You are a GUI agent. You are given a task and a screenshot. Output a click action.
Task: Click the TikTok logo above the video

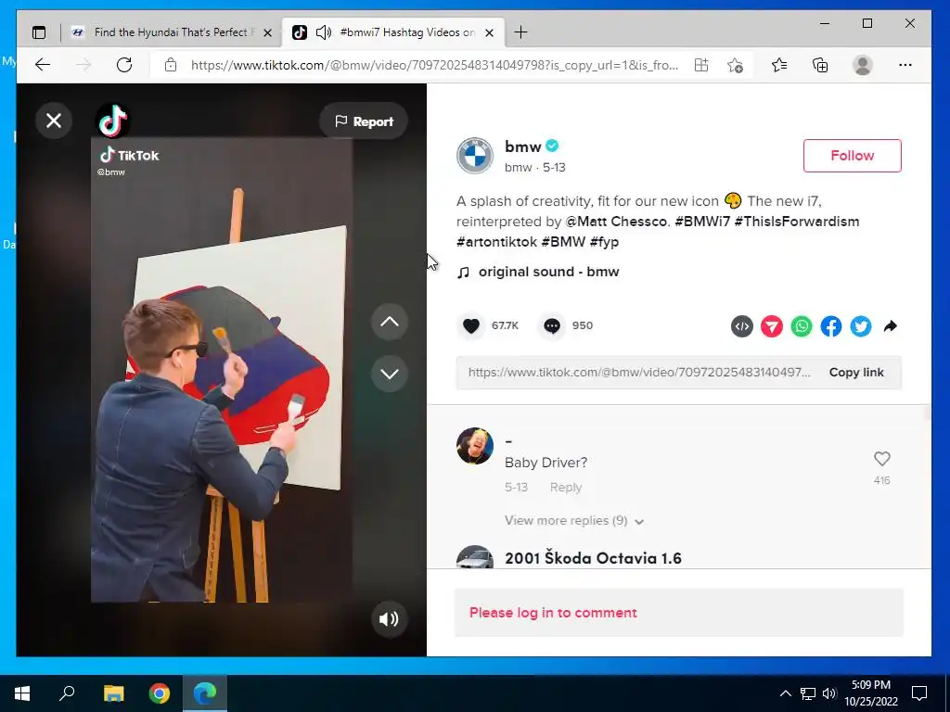point(112,121)
